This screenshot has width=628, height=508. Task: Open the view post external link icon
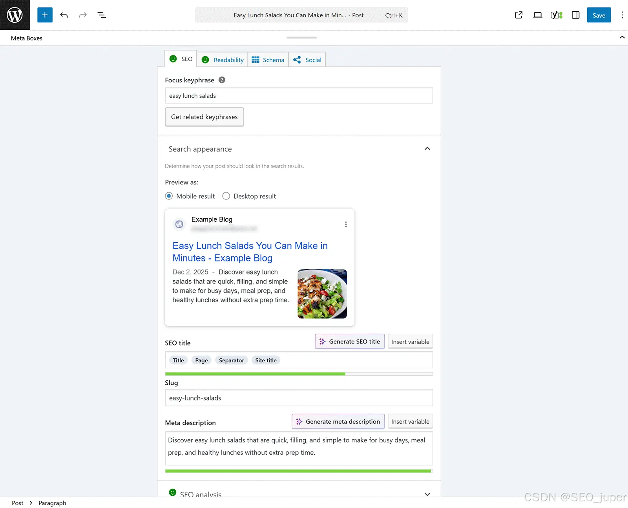519,15
